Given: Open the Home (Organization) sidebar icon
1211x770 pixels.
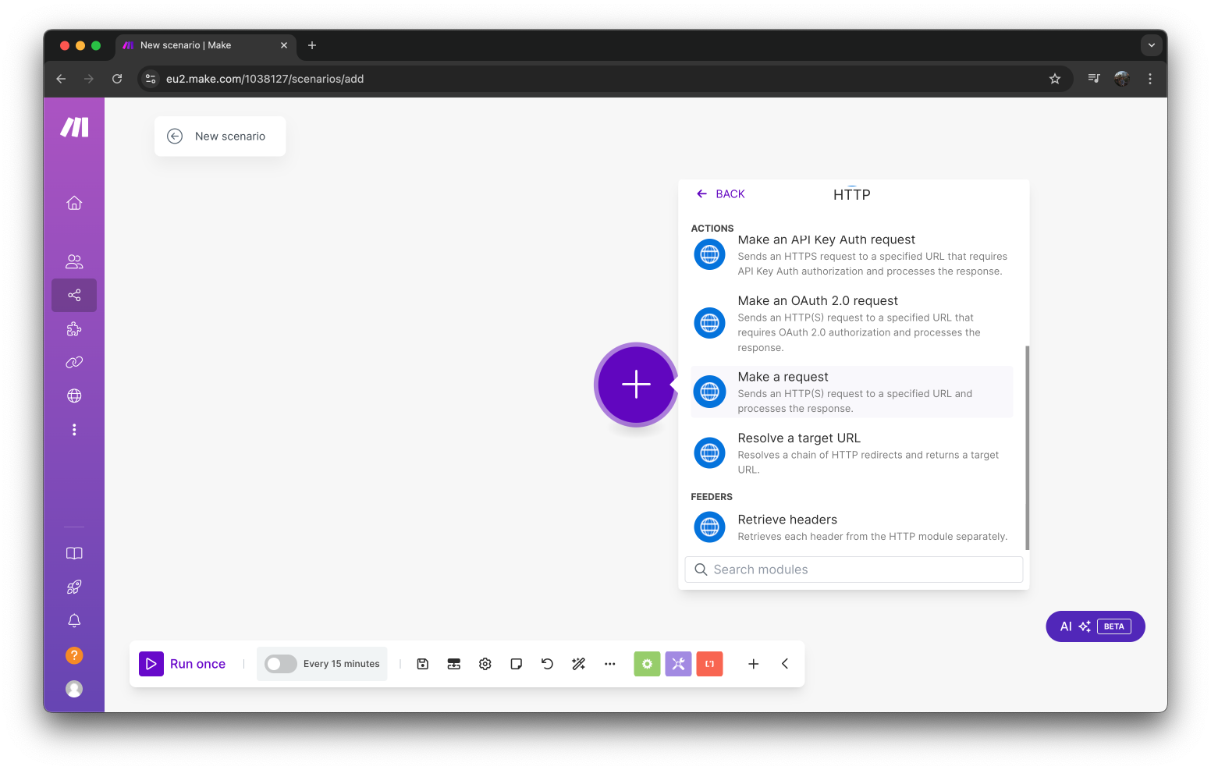Looking at the screenshot, I should click(74, 203).
